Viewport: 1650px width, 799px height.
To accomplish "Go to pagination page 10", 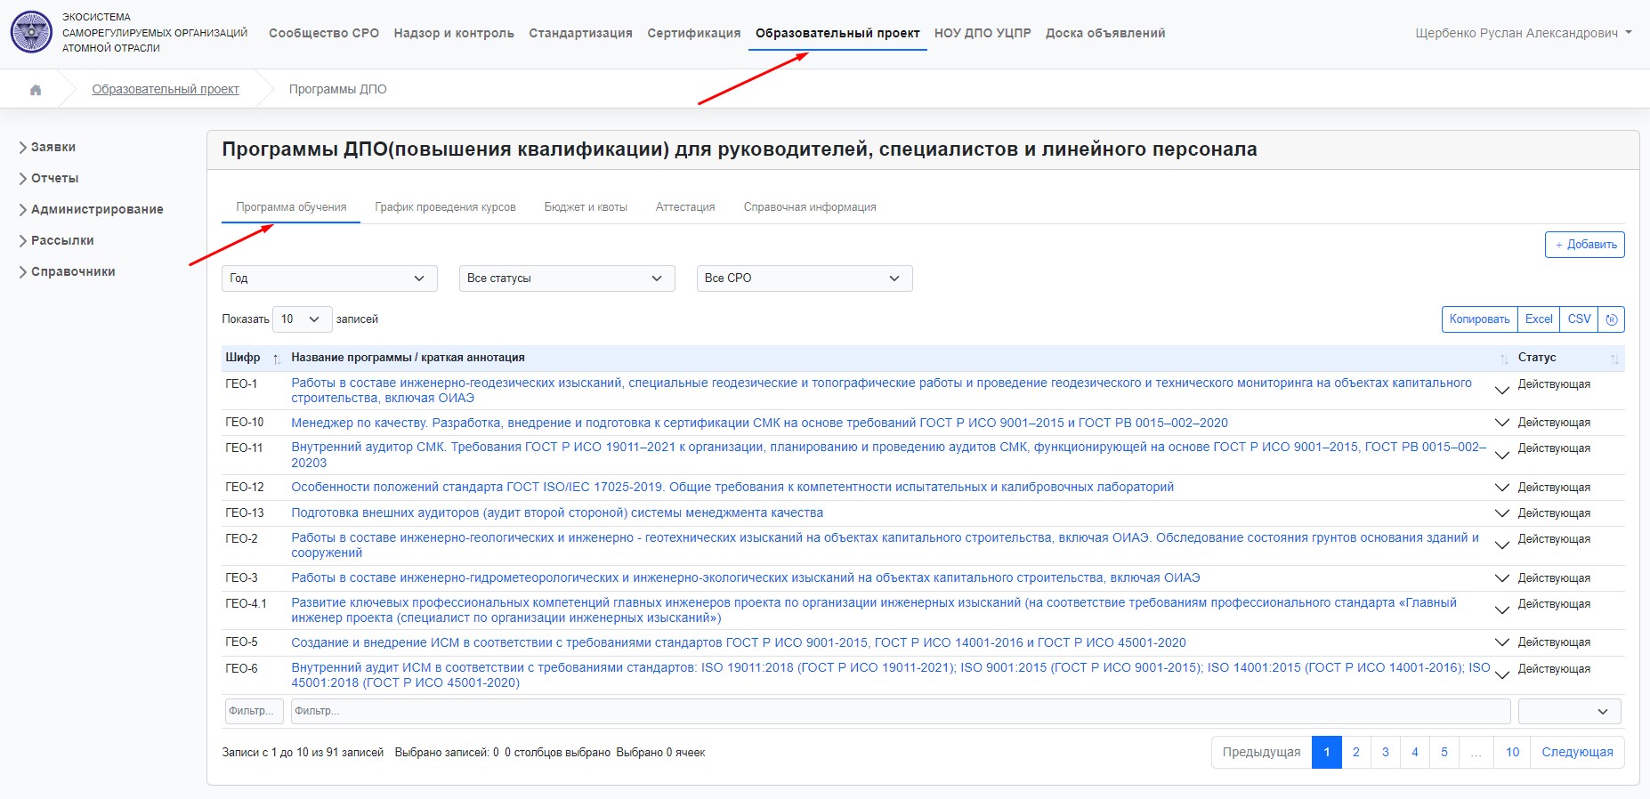I will click(1513, 753).
